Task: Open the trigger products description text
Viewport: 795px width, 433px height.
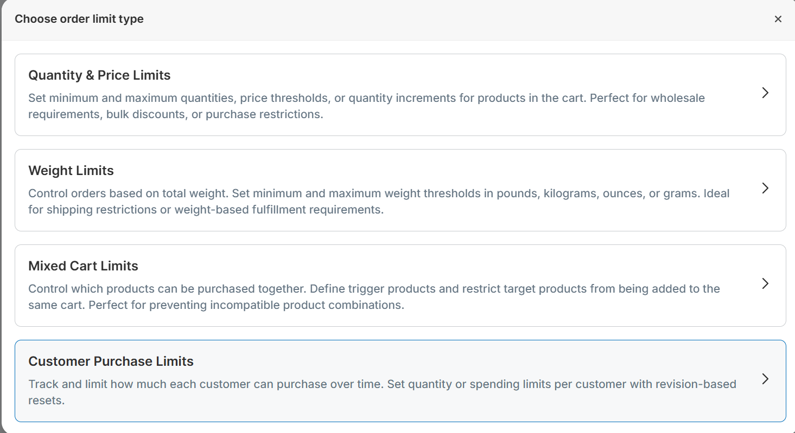Action: click(x=374, y=289)
